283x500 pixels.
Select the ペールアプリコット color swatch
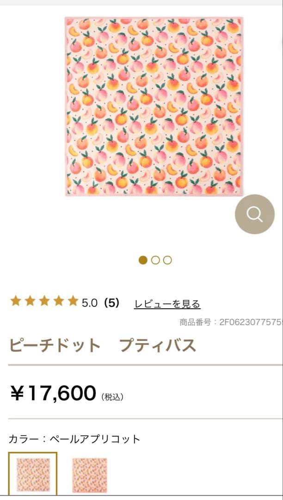(33, 472)
